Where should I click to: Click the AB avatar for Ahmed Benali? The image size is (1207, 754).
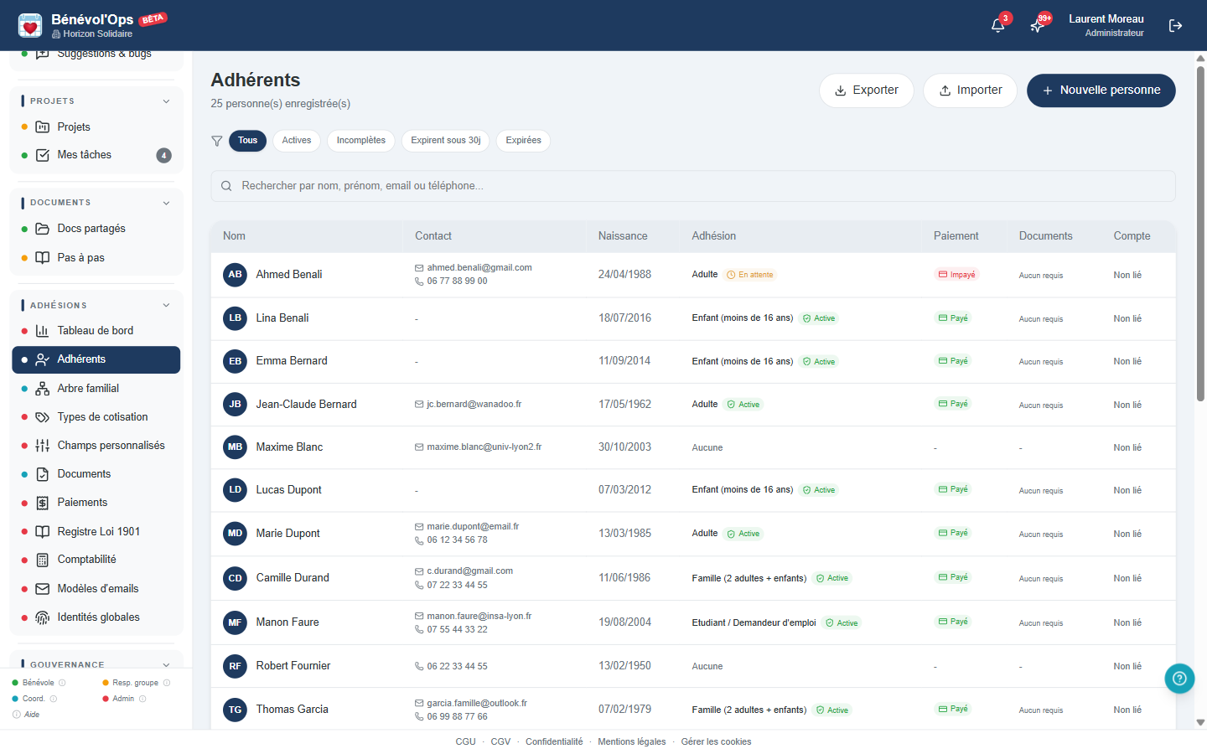click(236, 275)
